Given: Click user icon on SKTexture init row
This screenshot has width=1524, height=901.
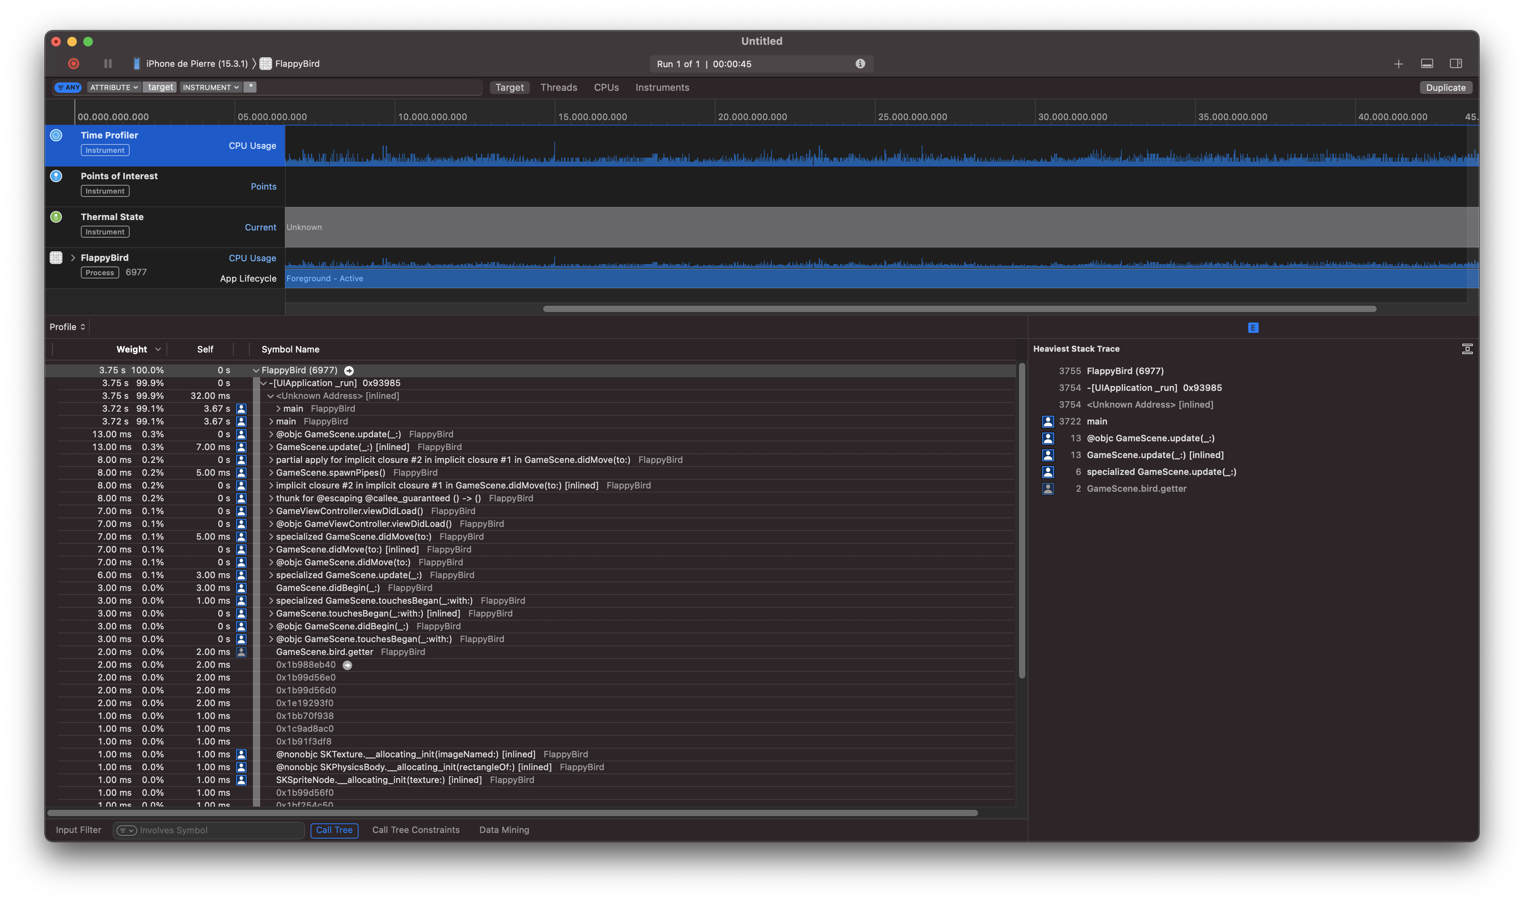Looking at the screenshot, I should click(x=241, y=755).
